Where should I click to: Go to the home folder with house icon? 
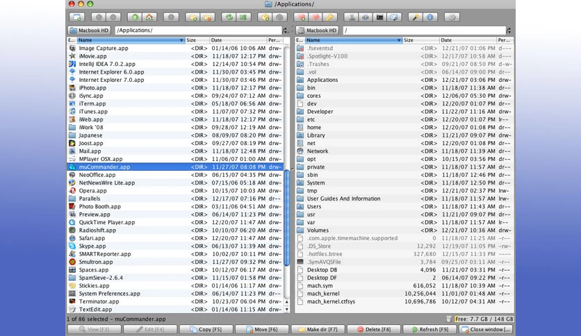point(149,17)
